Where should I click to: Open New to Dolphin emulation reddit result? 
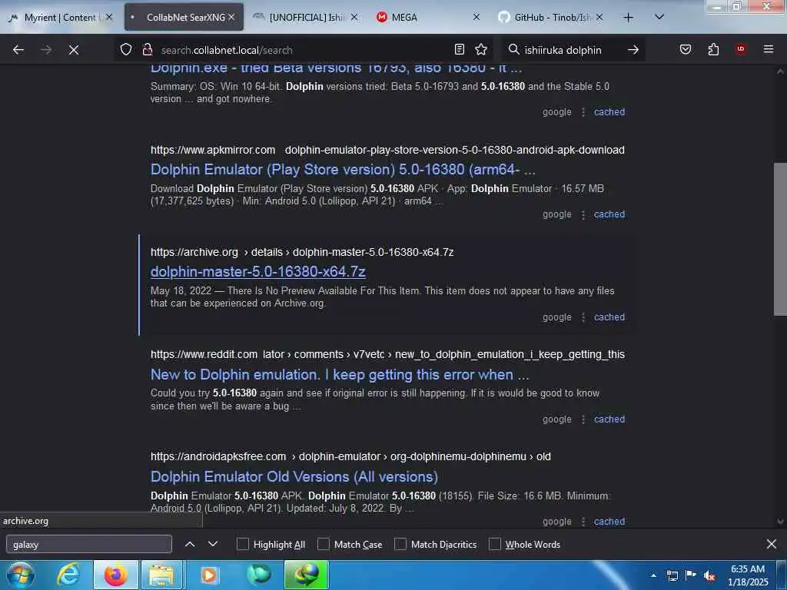tap(340, 375)
